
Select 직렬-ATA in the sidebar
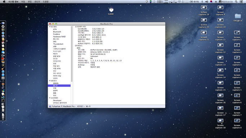[57, 69]
